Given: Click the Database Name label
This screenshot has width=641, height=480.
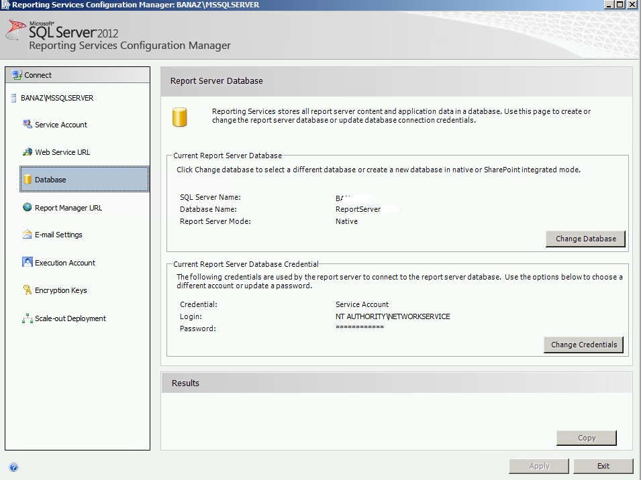Looking at the screenshot, I should (208, 209).
